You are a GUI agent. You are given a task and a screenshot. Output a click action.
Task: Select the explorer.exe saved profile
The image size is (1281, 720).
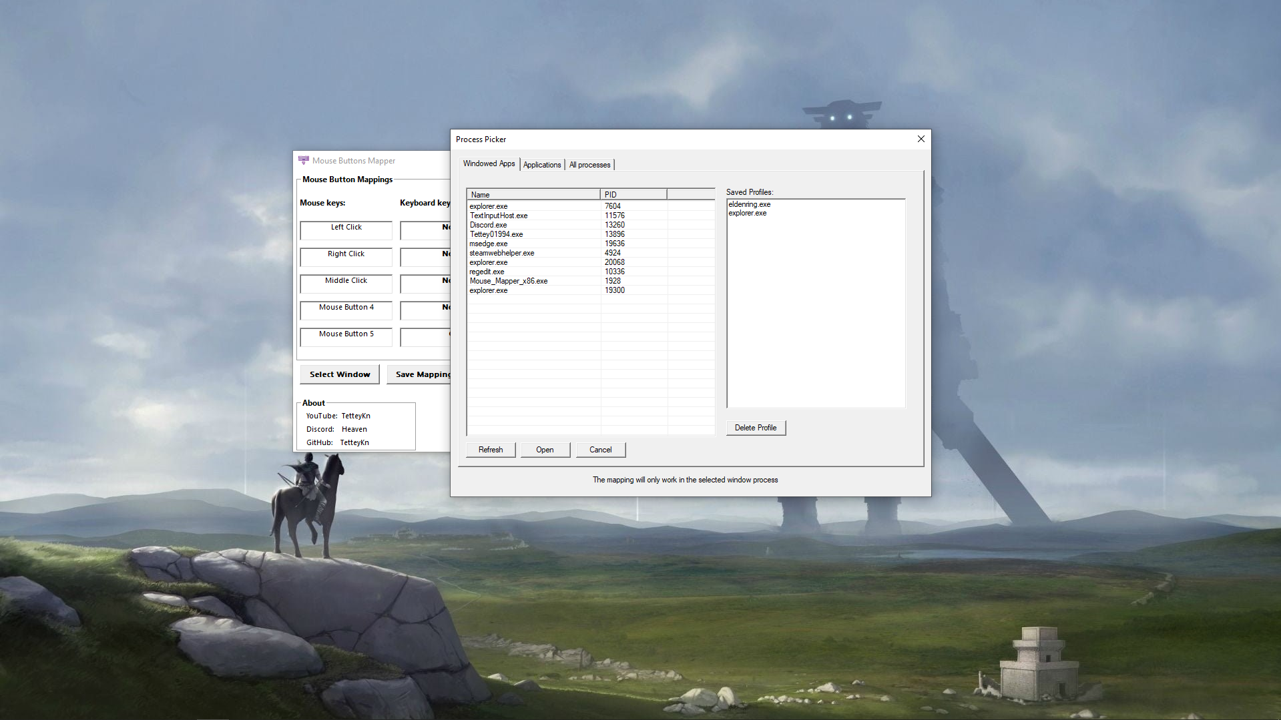(x=748, y=213)
